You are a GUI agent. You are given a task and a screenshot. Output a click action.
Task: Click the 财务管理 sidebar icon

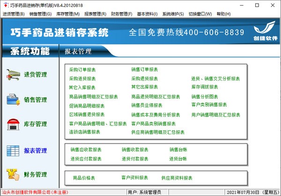pos(13,174)
